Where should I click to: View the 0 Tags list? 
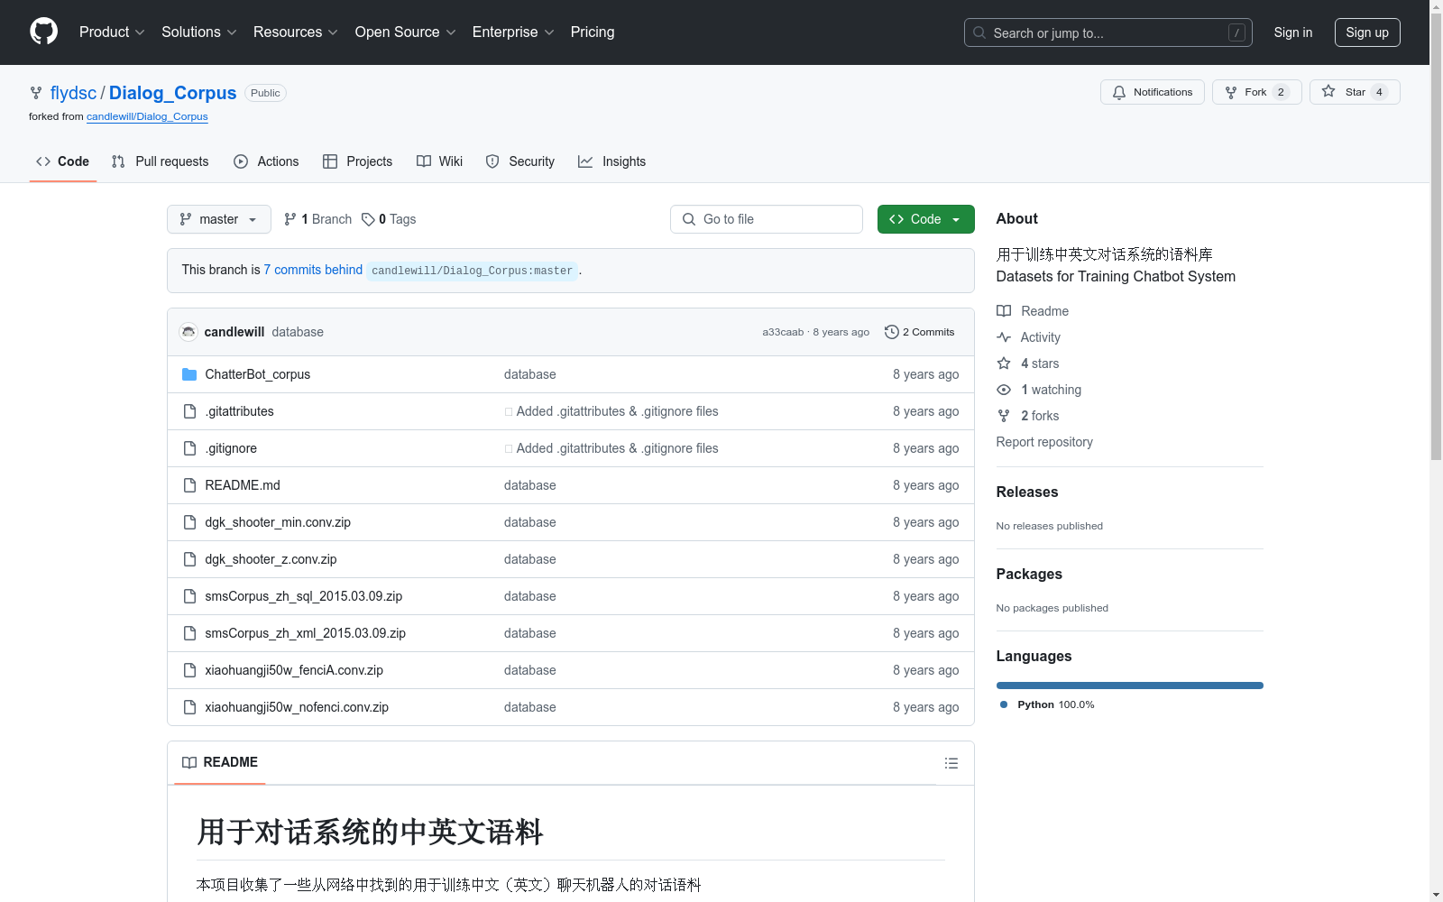389,219
